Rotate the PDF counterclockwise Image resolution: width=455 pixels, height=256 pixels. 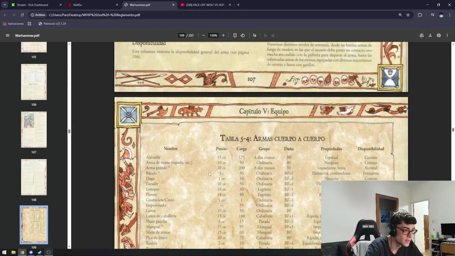coord(242,35)
